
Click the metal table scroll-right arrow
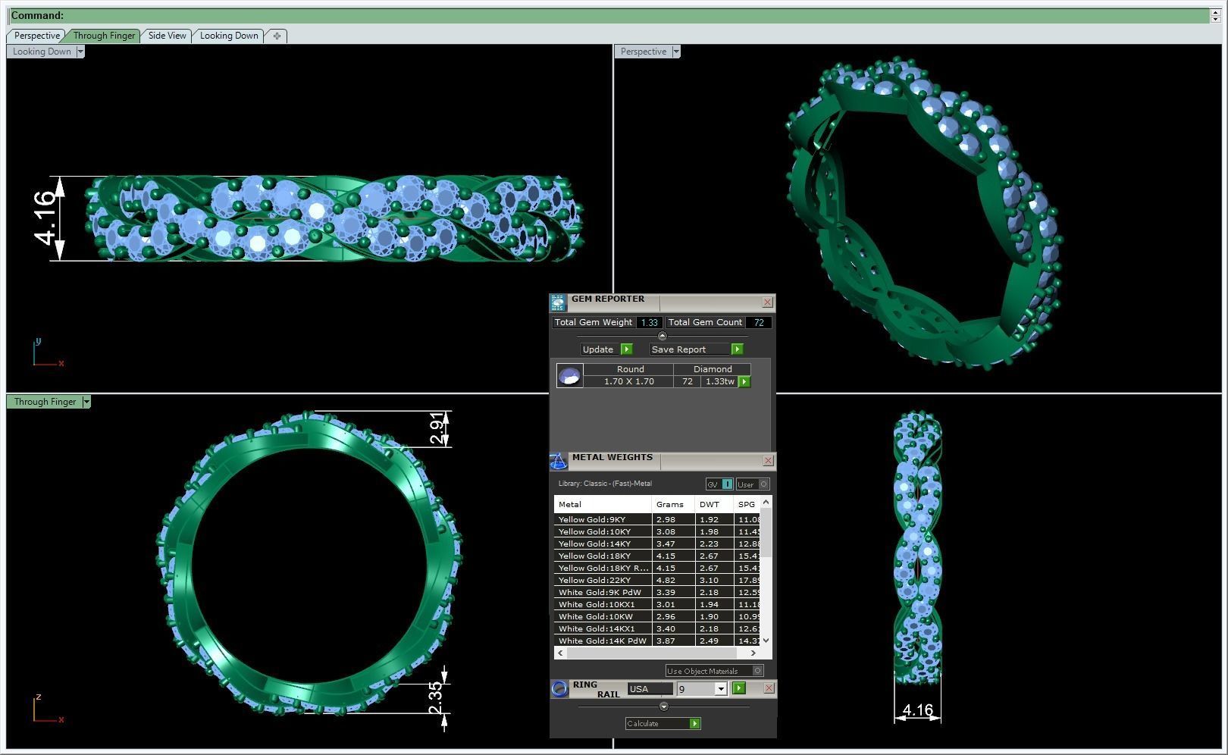[753, 653]
